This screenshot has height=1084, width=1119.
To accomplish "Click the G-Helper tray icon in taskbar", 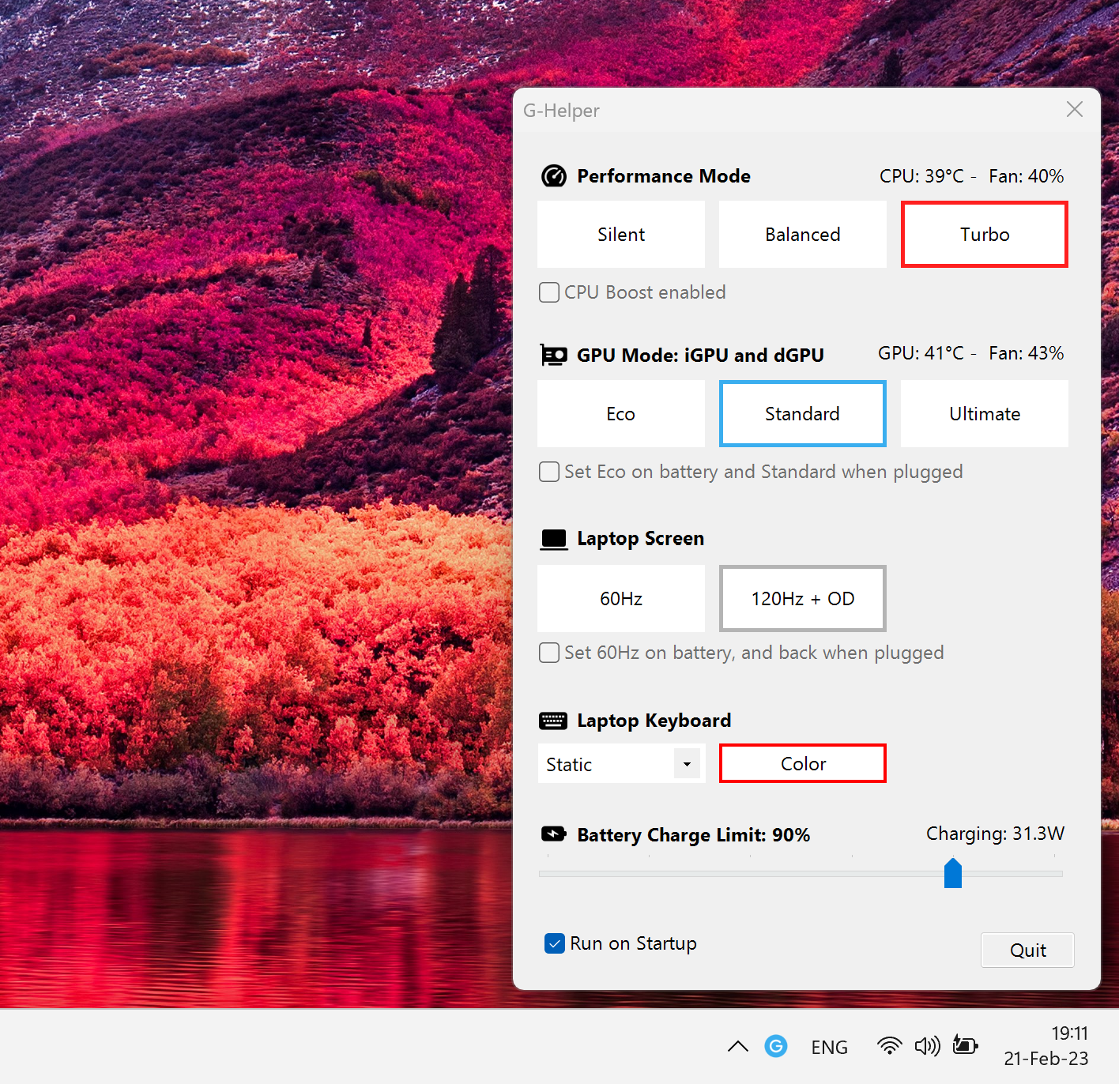I will 776,1046.
